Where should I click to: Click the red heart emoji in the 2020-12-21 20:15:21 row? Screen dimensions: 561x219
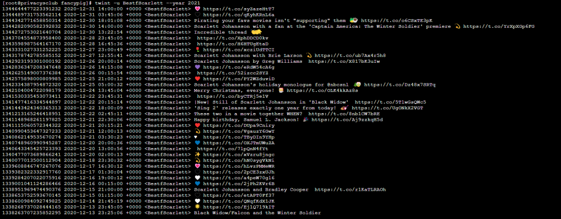(197, 125)
